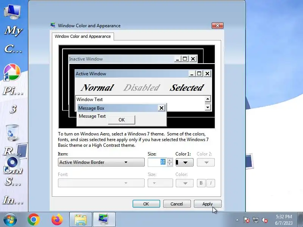The image size is (303, 227).
Task: Close Window Color and Appearance dialog
Action: pos(217,25)
